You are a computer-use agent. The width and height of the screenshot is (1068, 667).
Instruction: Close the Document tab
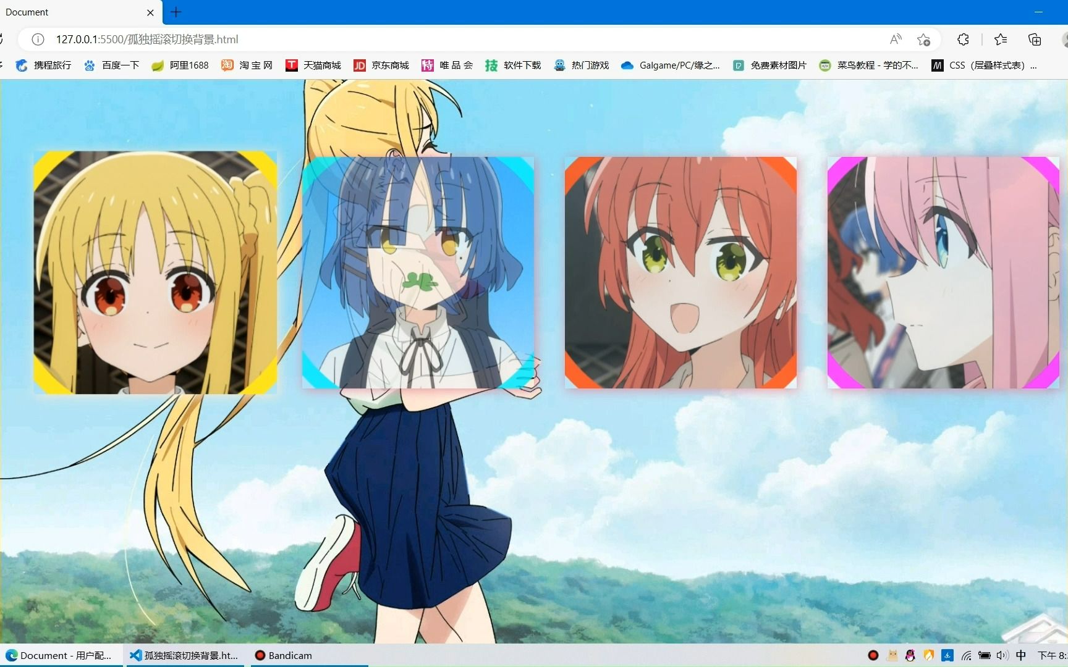[x=150, y=12]
